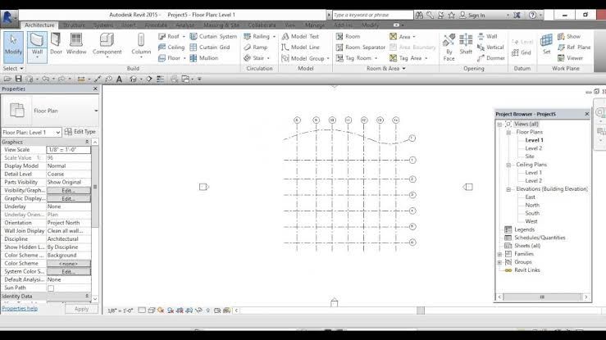
Task: Open the Floor Plan: Level 1 instance dropdown
Action: tap(31, 133)
